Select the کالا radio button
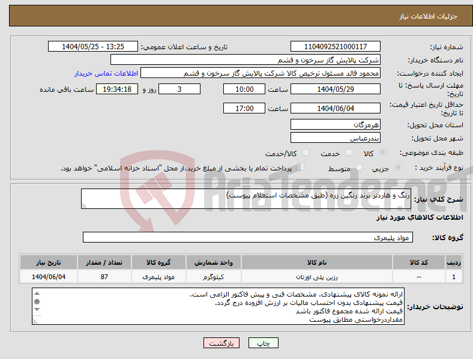 click(382, 152)
